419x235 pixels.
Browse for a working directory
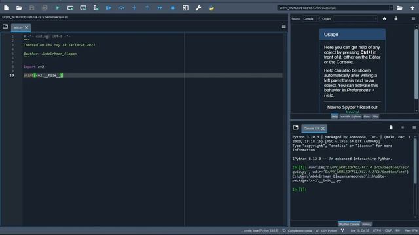click(399, 8)
